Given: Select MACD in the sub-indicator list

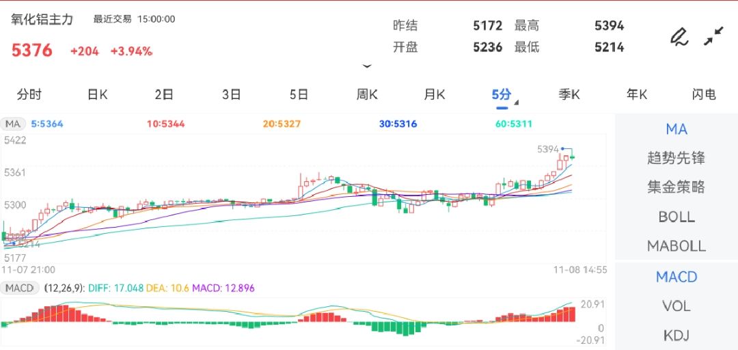Looking at the screenshot, I should [676, 277].
